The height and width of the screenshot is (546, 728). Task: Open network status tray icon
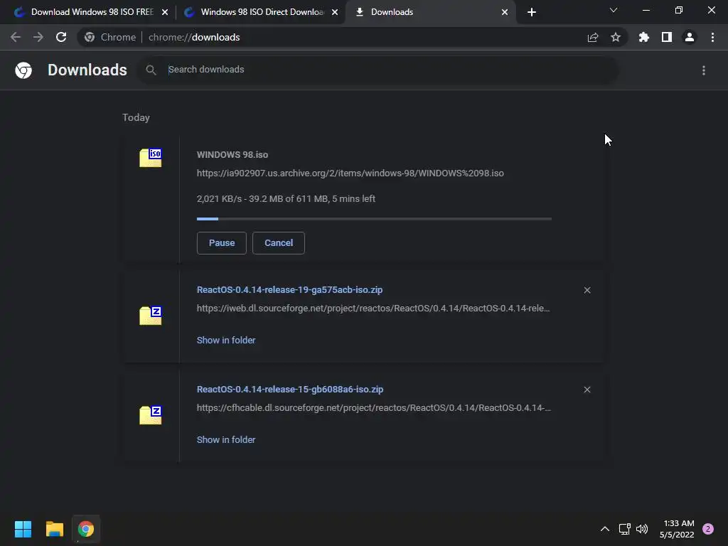coord(624,529)
